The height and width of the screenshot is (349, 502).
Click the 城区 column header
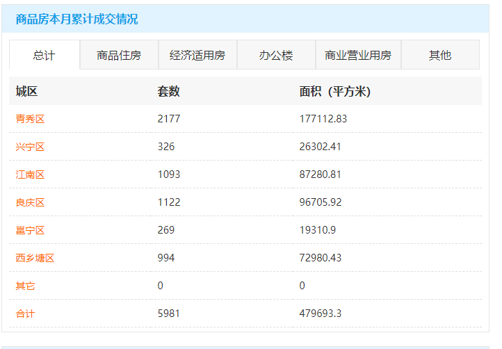(26, 92)
